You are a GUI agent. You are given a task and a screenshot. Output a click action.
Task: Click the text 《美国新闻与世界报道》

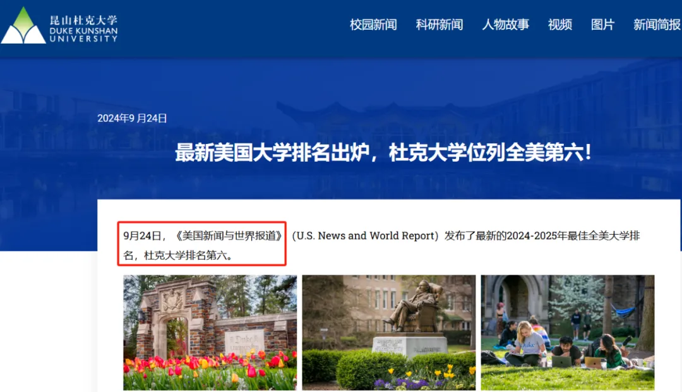tap(229, 235)
